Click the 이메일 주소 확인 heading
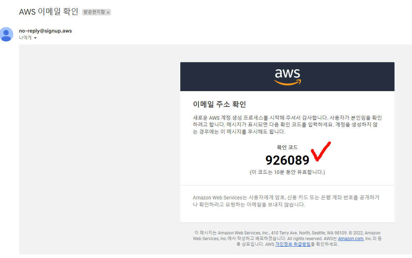The image size is (412, 258). (x=220, y=104)
